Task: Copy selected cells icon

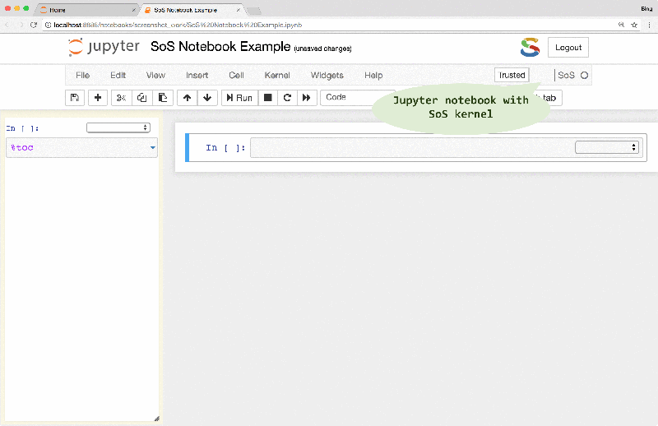Action: 141,98
